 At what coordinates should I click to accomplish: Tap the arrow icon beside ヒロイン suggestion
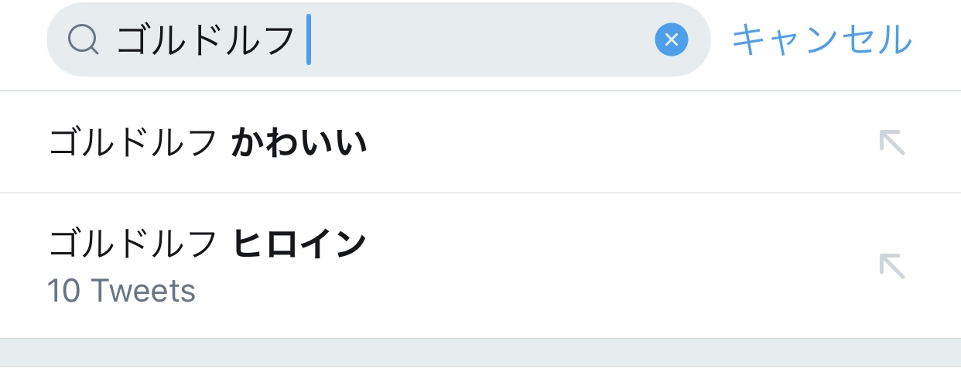click(891, 265)
